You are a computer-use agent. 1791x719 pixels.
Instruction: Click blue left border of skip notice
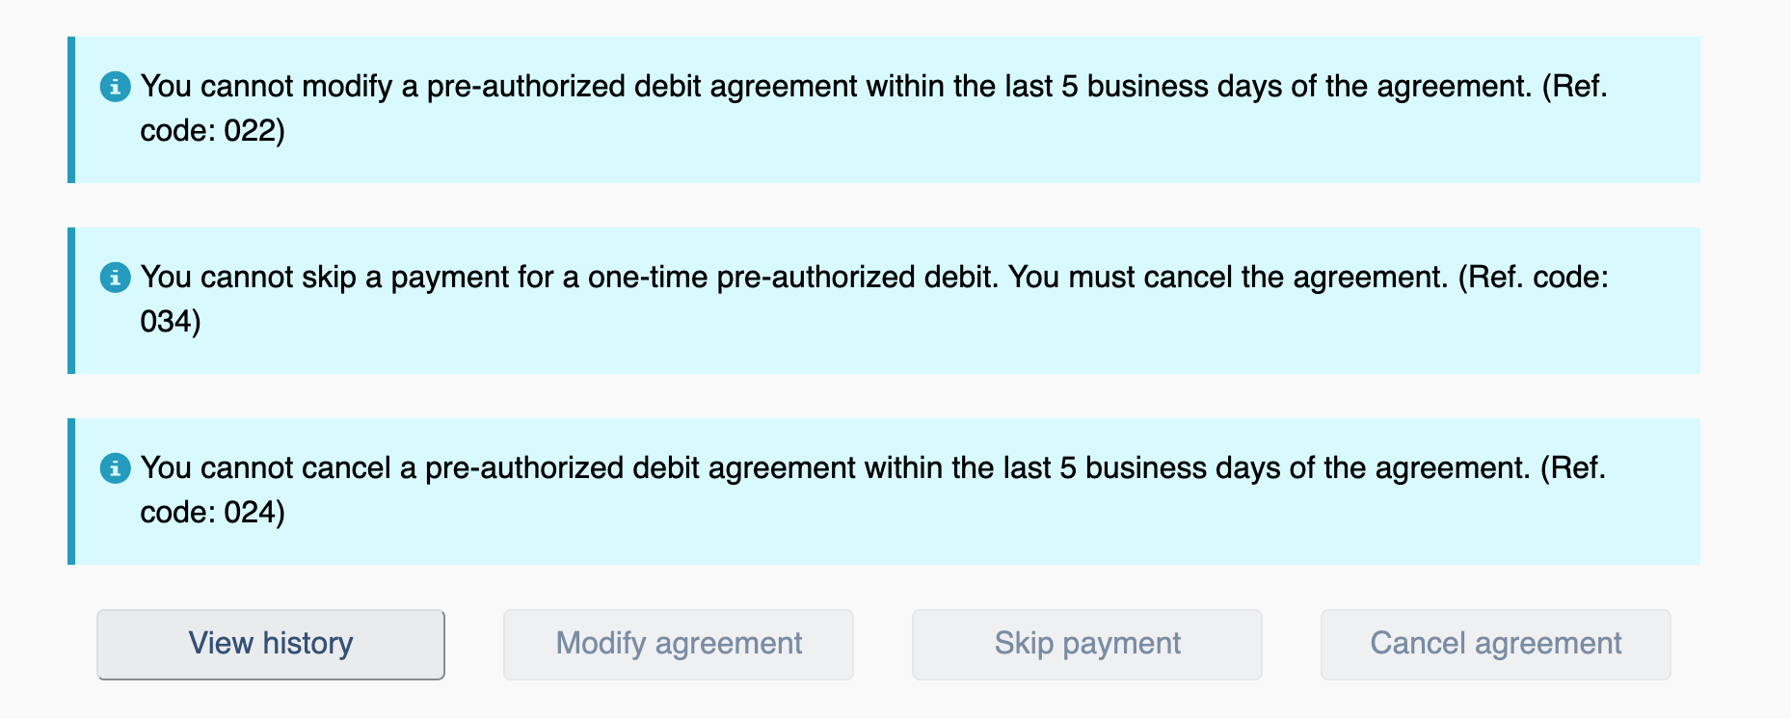71,301
